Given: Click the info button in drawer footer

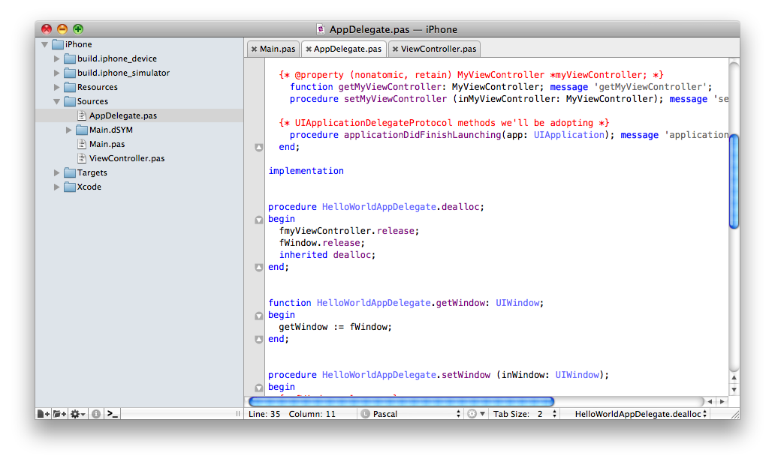Looking at the screenshot, I should [96, 414].
